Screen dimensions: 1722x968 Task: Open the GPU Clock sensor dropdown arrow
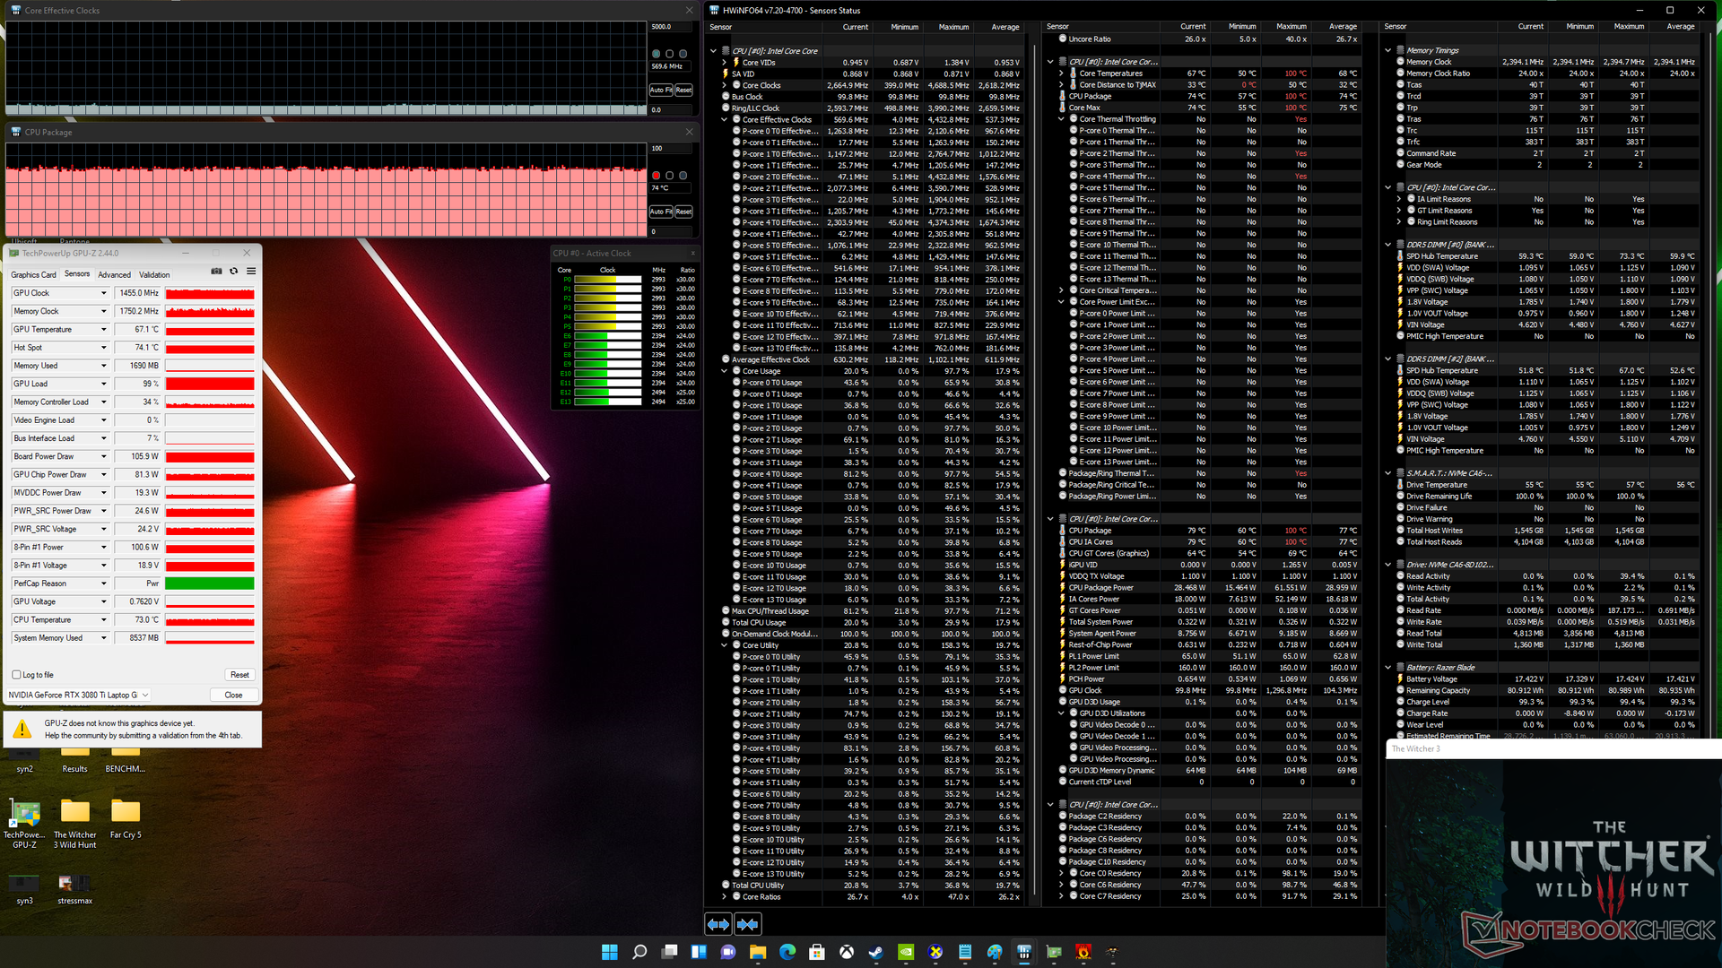point(103,293)
